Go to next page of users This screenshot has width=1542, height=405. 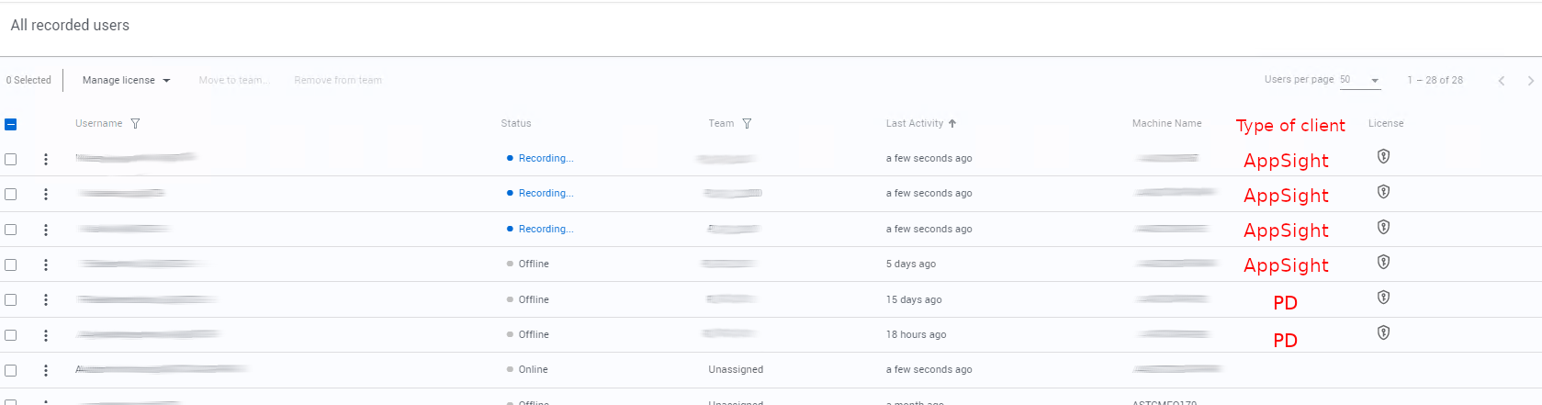1530,81
